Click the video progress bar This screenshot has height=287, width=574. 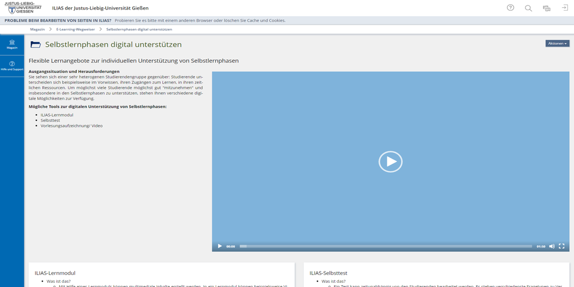tap(386, 246)
